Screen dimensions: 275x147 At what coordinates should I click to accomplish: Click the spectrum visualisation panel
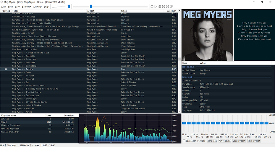130,128
